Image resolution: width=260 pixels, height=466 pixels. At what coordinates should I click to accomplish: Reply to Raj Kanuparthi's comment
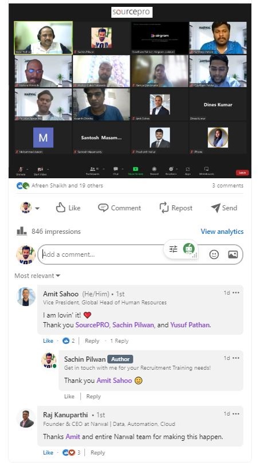[x=98, y=453]
